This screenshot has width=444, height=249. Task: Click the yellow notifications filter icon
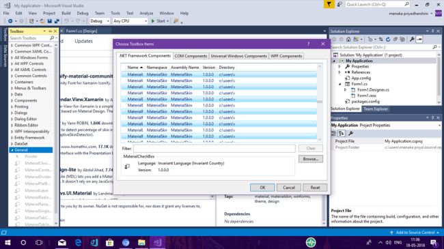329,4
